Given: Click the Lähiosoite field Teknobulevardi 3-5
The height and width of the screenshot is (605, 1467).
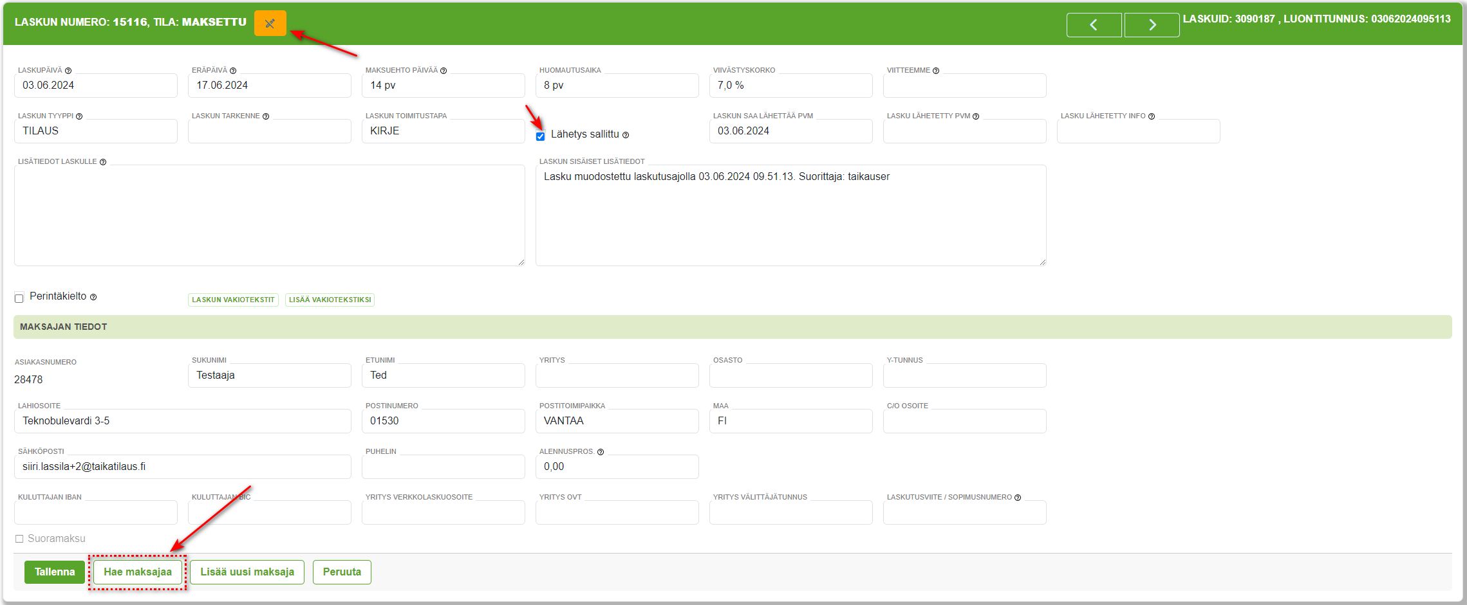Looking at the screenshot, I should click(x=183, y=421).
